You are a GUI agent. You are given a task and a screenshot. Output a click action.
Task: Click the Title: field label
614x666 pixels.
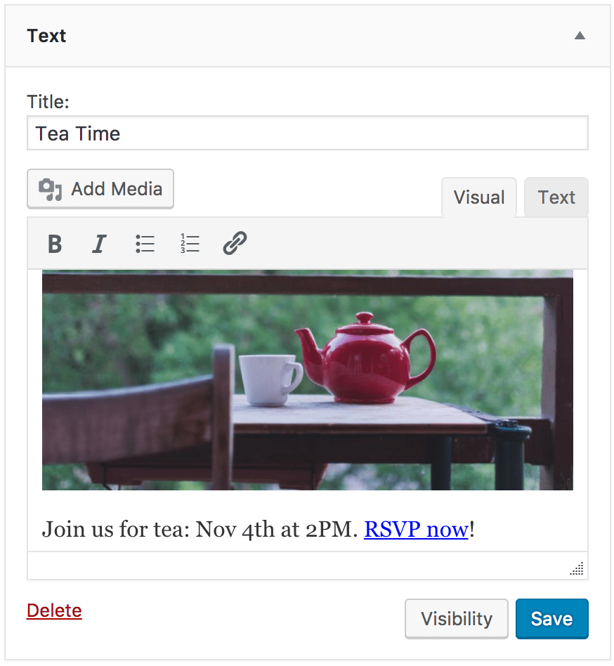tap(48, 102)
